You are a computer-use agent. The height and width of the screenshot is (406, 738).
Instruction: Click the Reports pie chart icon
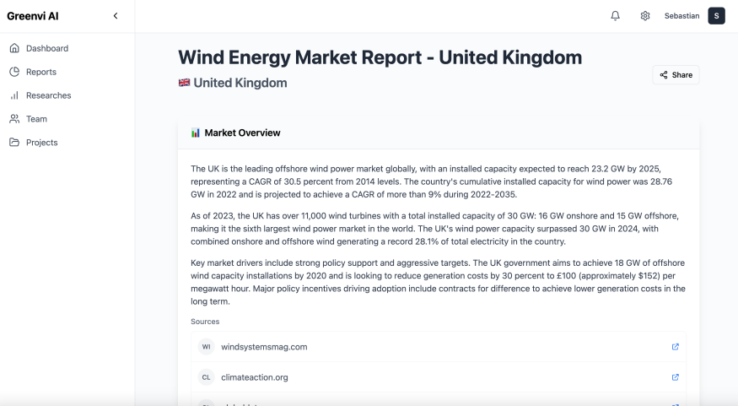pos(14,72)
